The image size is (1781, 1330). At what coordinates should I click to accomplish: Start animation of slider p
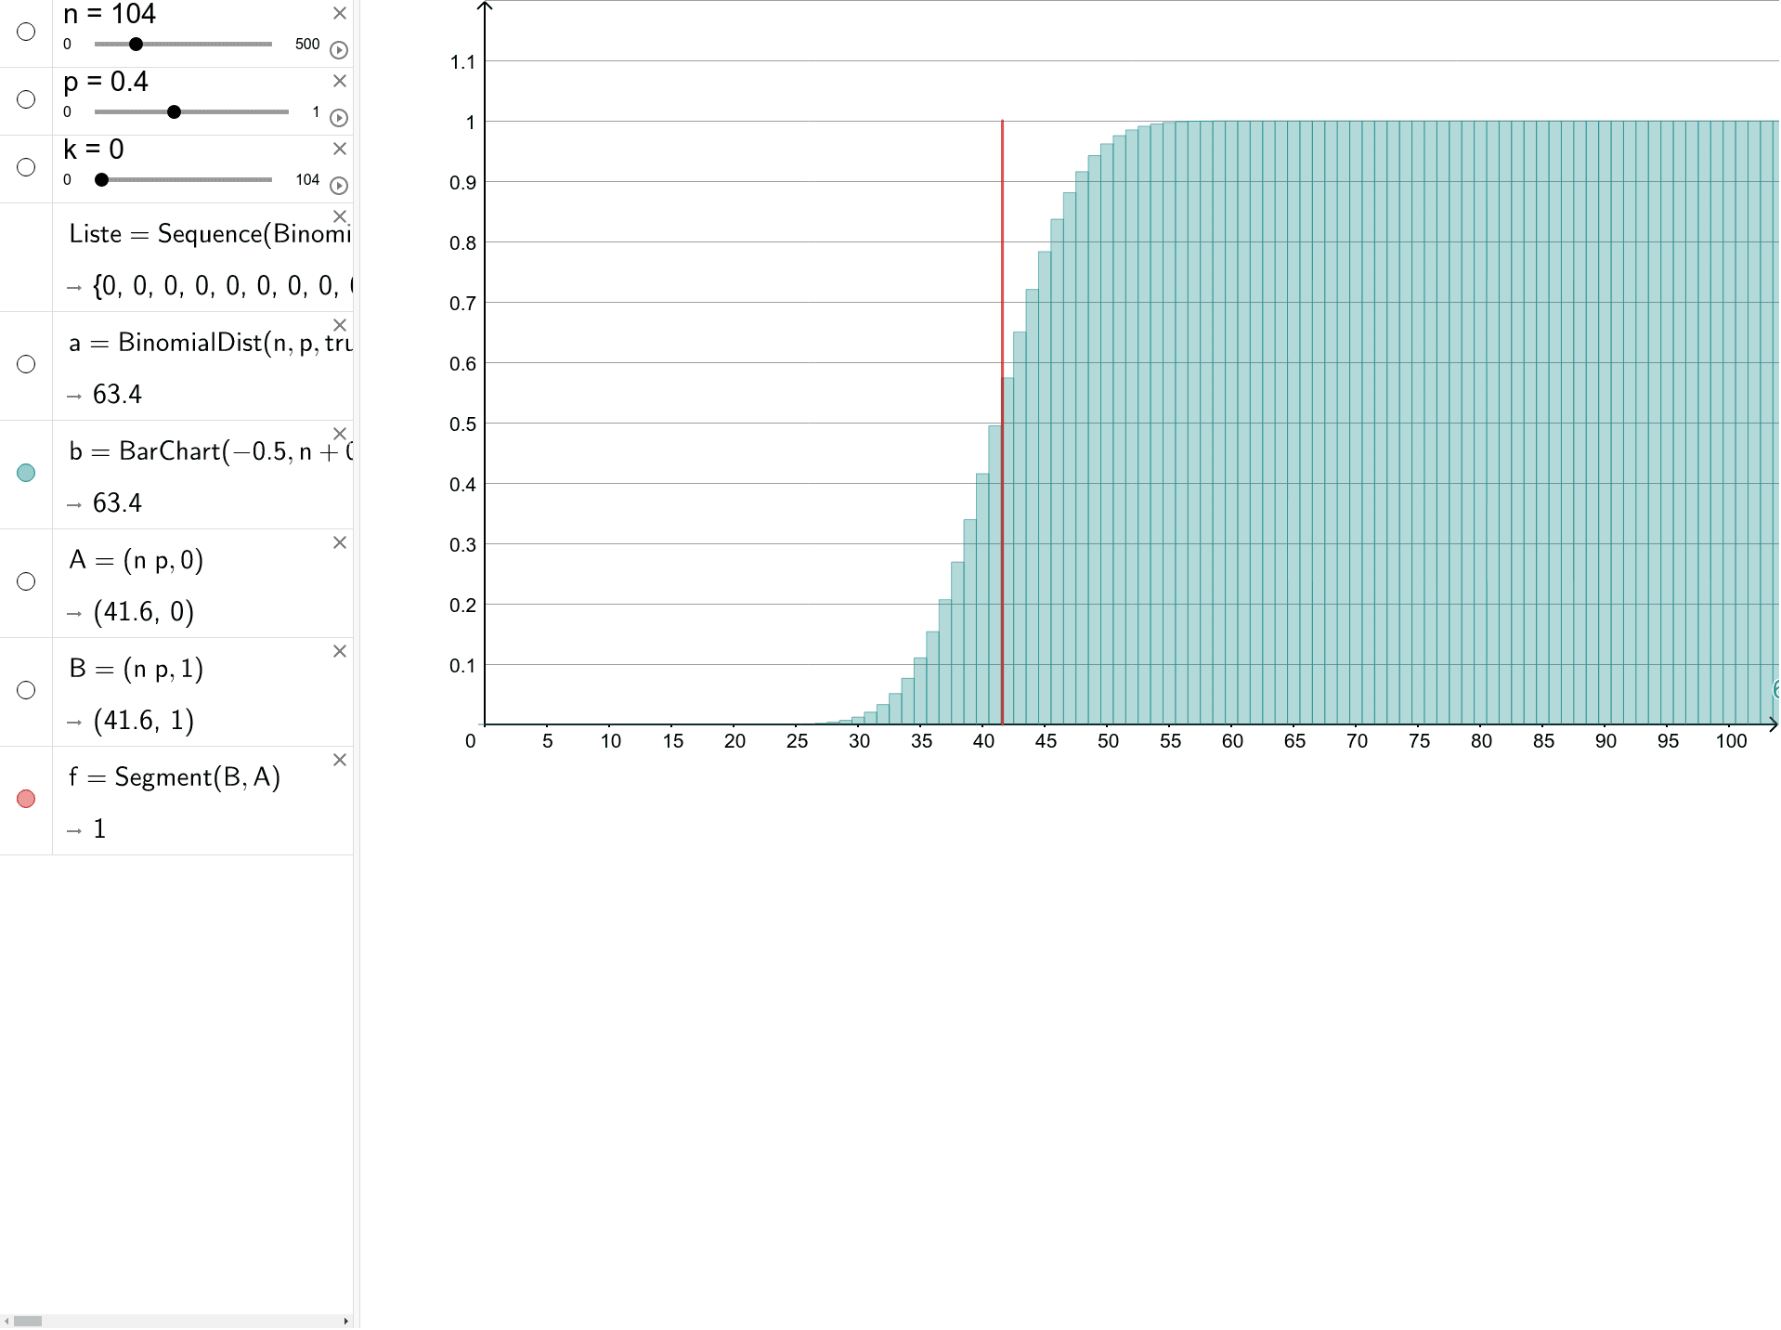pyautogui.click(x=339, y=118)
